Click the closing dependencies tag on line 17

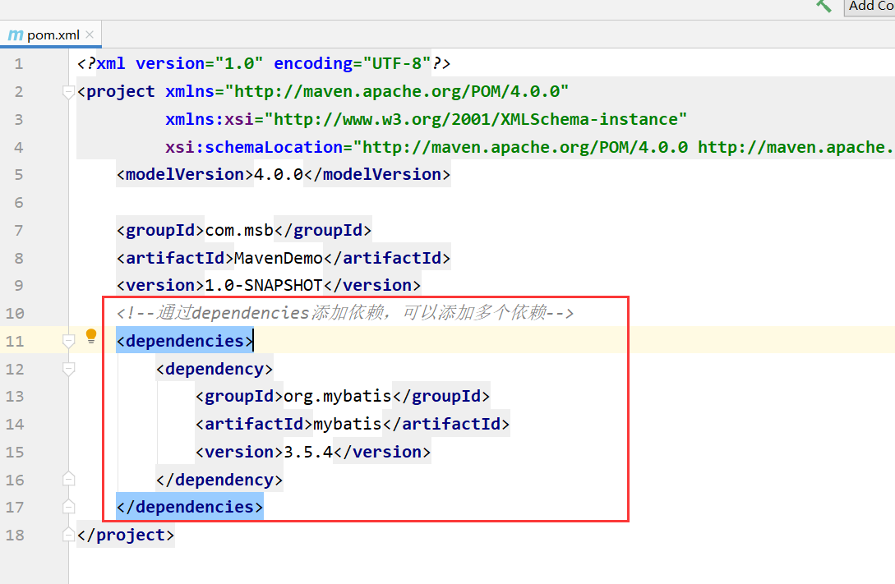[190, 507]
